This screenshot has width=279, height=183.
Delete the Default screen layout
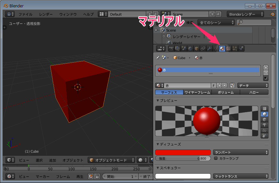(x=155, y=14)
